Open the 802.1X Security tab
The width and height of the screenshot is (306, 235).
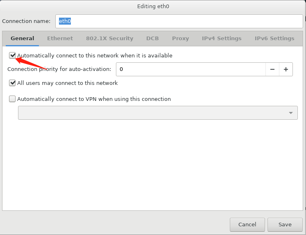tap(109, 39)
